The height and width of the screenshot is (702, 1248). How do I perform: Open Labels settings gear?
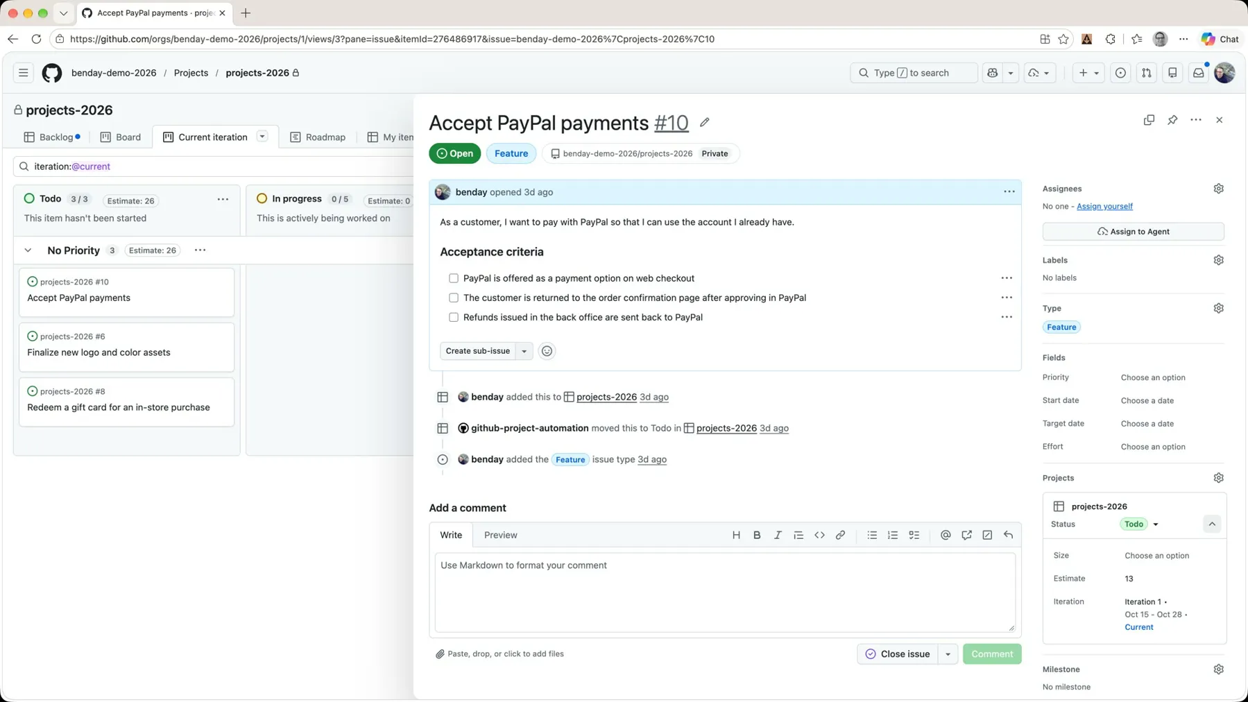(1219, 260)
